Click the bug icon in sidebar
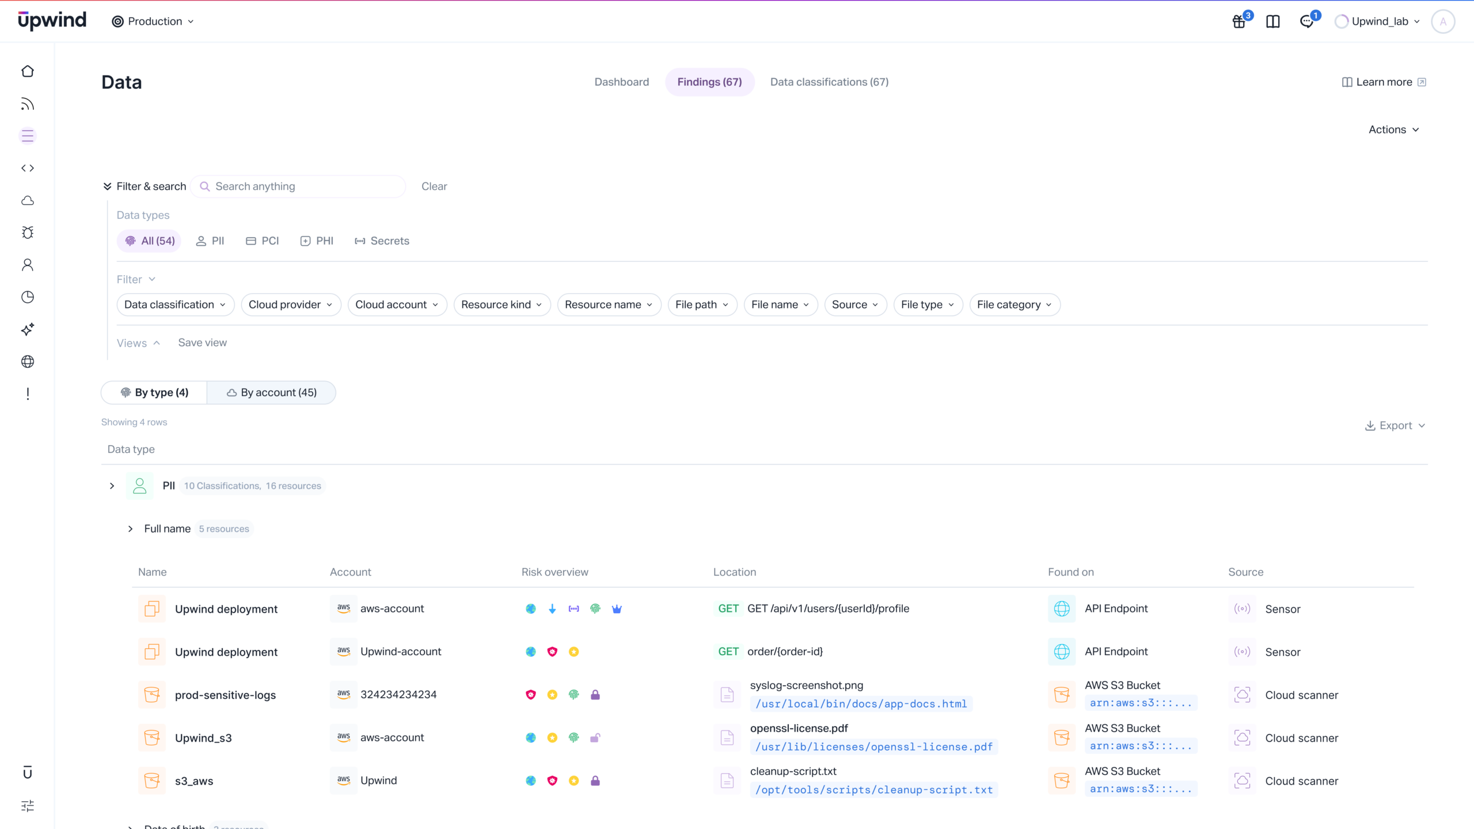1474x829 pixels. pos(28,233)
